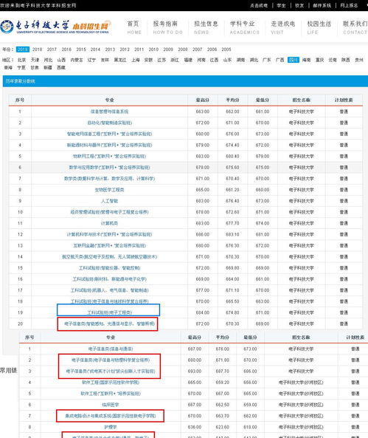Select region 宁夏
The image size is (368, 438).
click(x=21, y=68)
